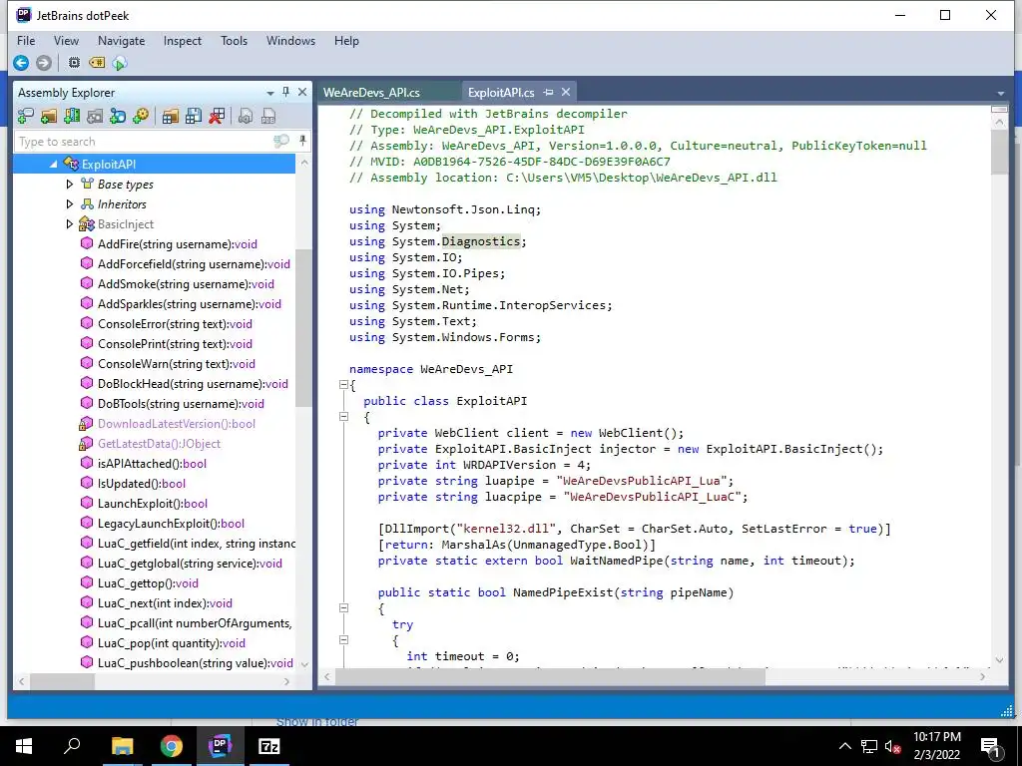Screen dimensions: 1022x766
Task: Clear assembly list with red X icon
Action: [x=217, y=116]
